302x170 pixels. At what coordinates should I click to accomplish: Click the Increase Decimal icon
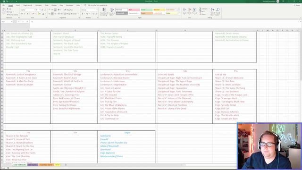pos(93,14)
